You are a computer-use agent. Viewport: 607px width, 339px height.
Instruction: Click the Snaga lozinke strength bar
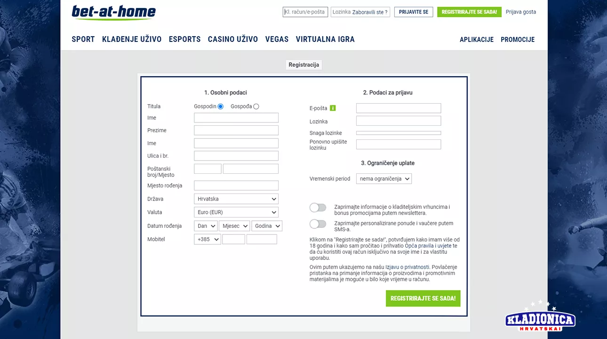click(x=398, y=132)
